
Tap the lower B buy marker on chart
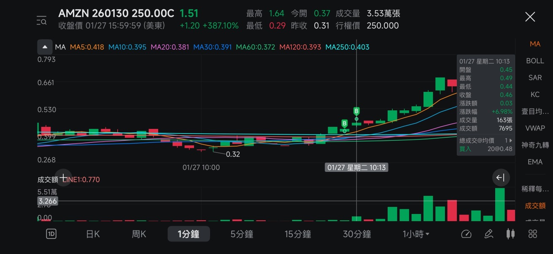point(344,123)
